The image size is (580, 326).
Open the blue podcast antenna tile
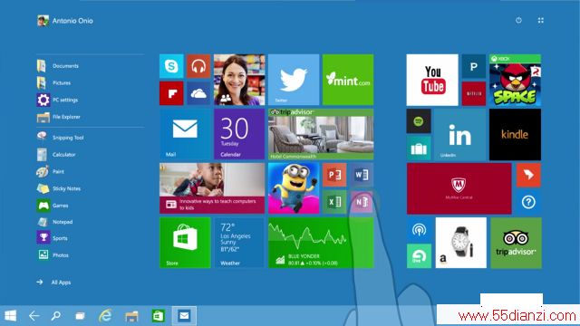(x=419, y=229)
